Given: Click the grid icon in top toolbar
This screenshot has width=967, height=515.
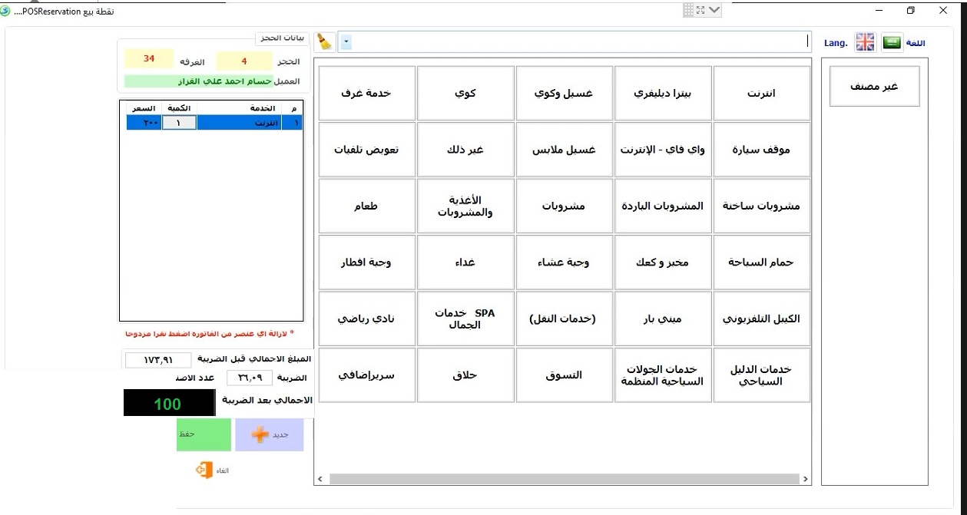Looking at the screenshot, I should pos(688,10).
